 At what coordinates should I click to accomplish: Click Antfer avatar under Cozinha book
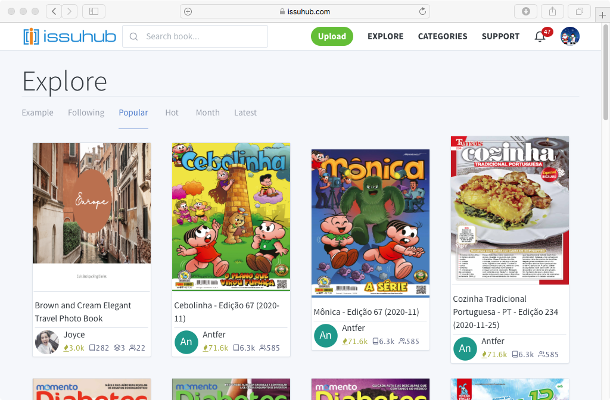click(465, 349)
